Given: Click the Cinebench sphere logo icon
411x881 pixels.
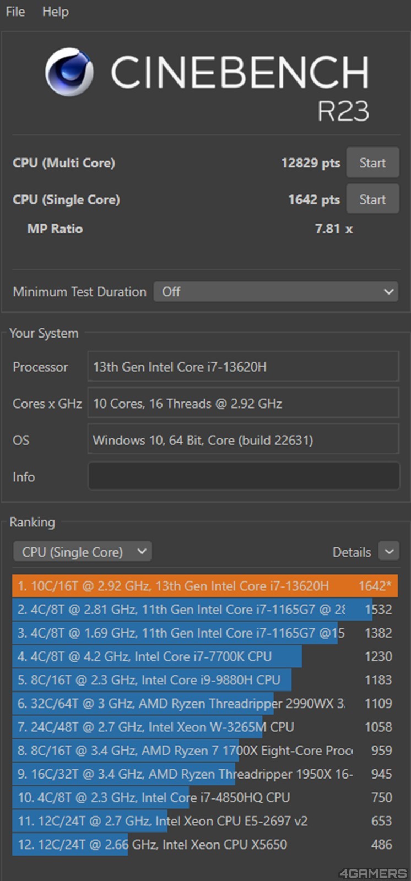Looking at the screenshot, I should point(69,72).
